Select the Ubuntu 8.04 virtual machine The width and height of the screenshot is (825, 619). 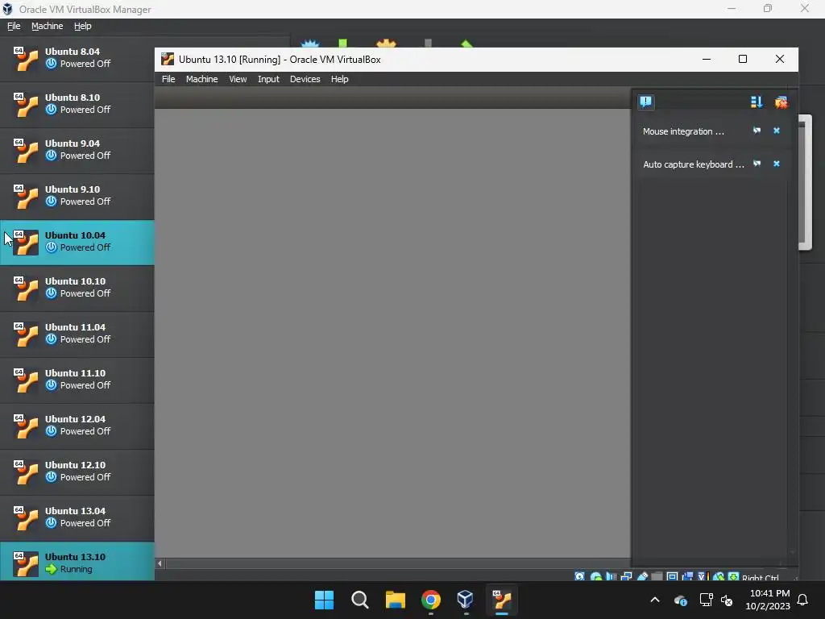coord(77,58)
